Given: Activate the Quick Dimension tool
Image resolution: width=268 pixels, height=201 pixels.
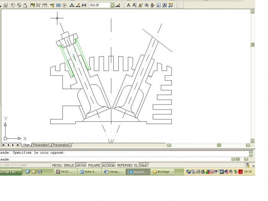Looking at the screenshot, I should click(33, 5).
